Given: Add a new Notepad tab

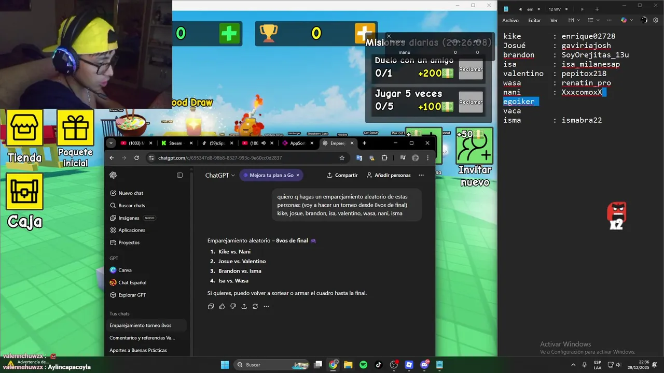Looking at the screenshot, I should point(597,9).
